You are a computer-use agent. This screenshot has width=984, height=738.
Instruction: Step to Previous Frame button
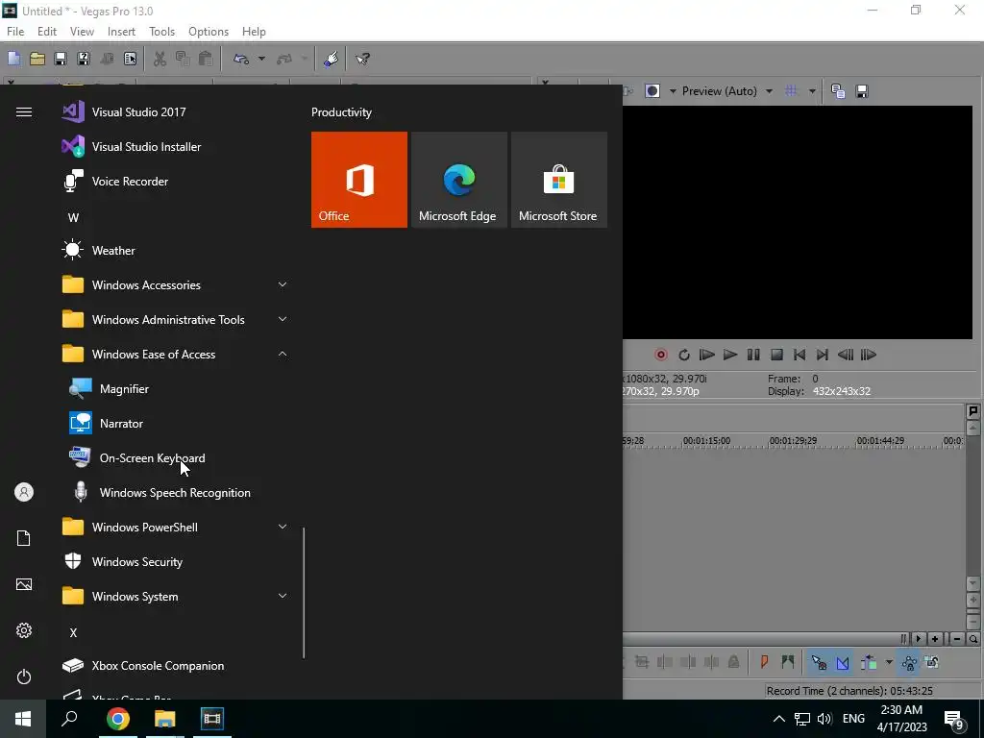(x=846, y=355)
